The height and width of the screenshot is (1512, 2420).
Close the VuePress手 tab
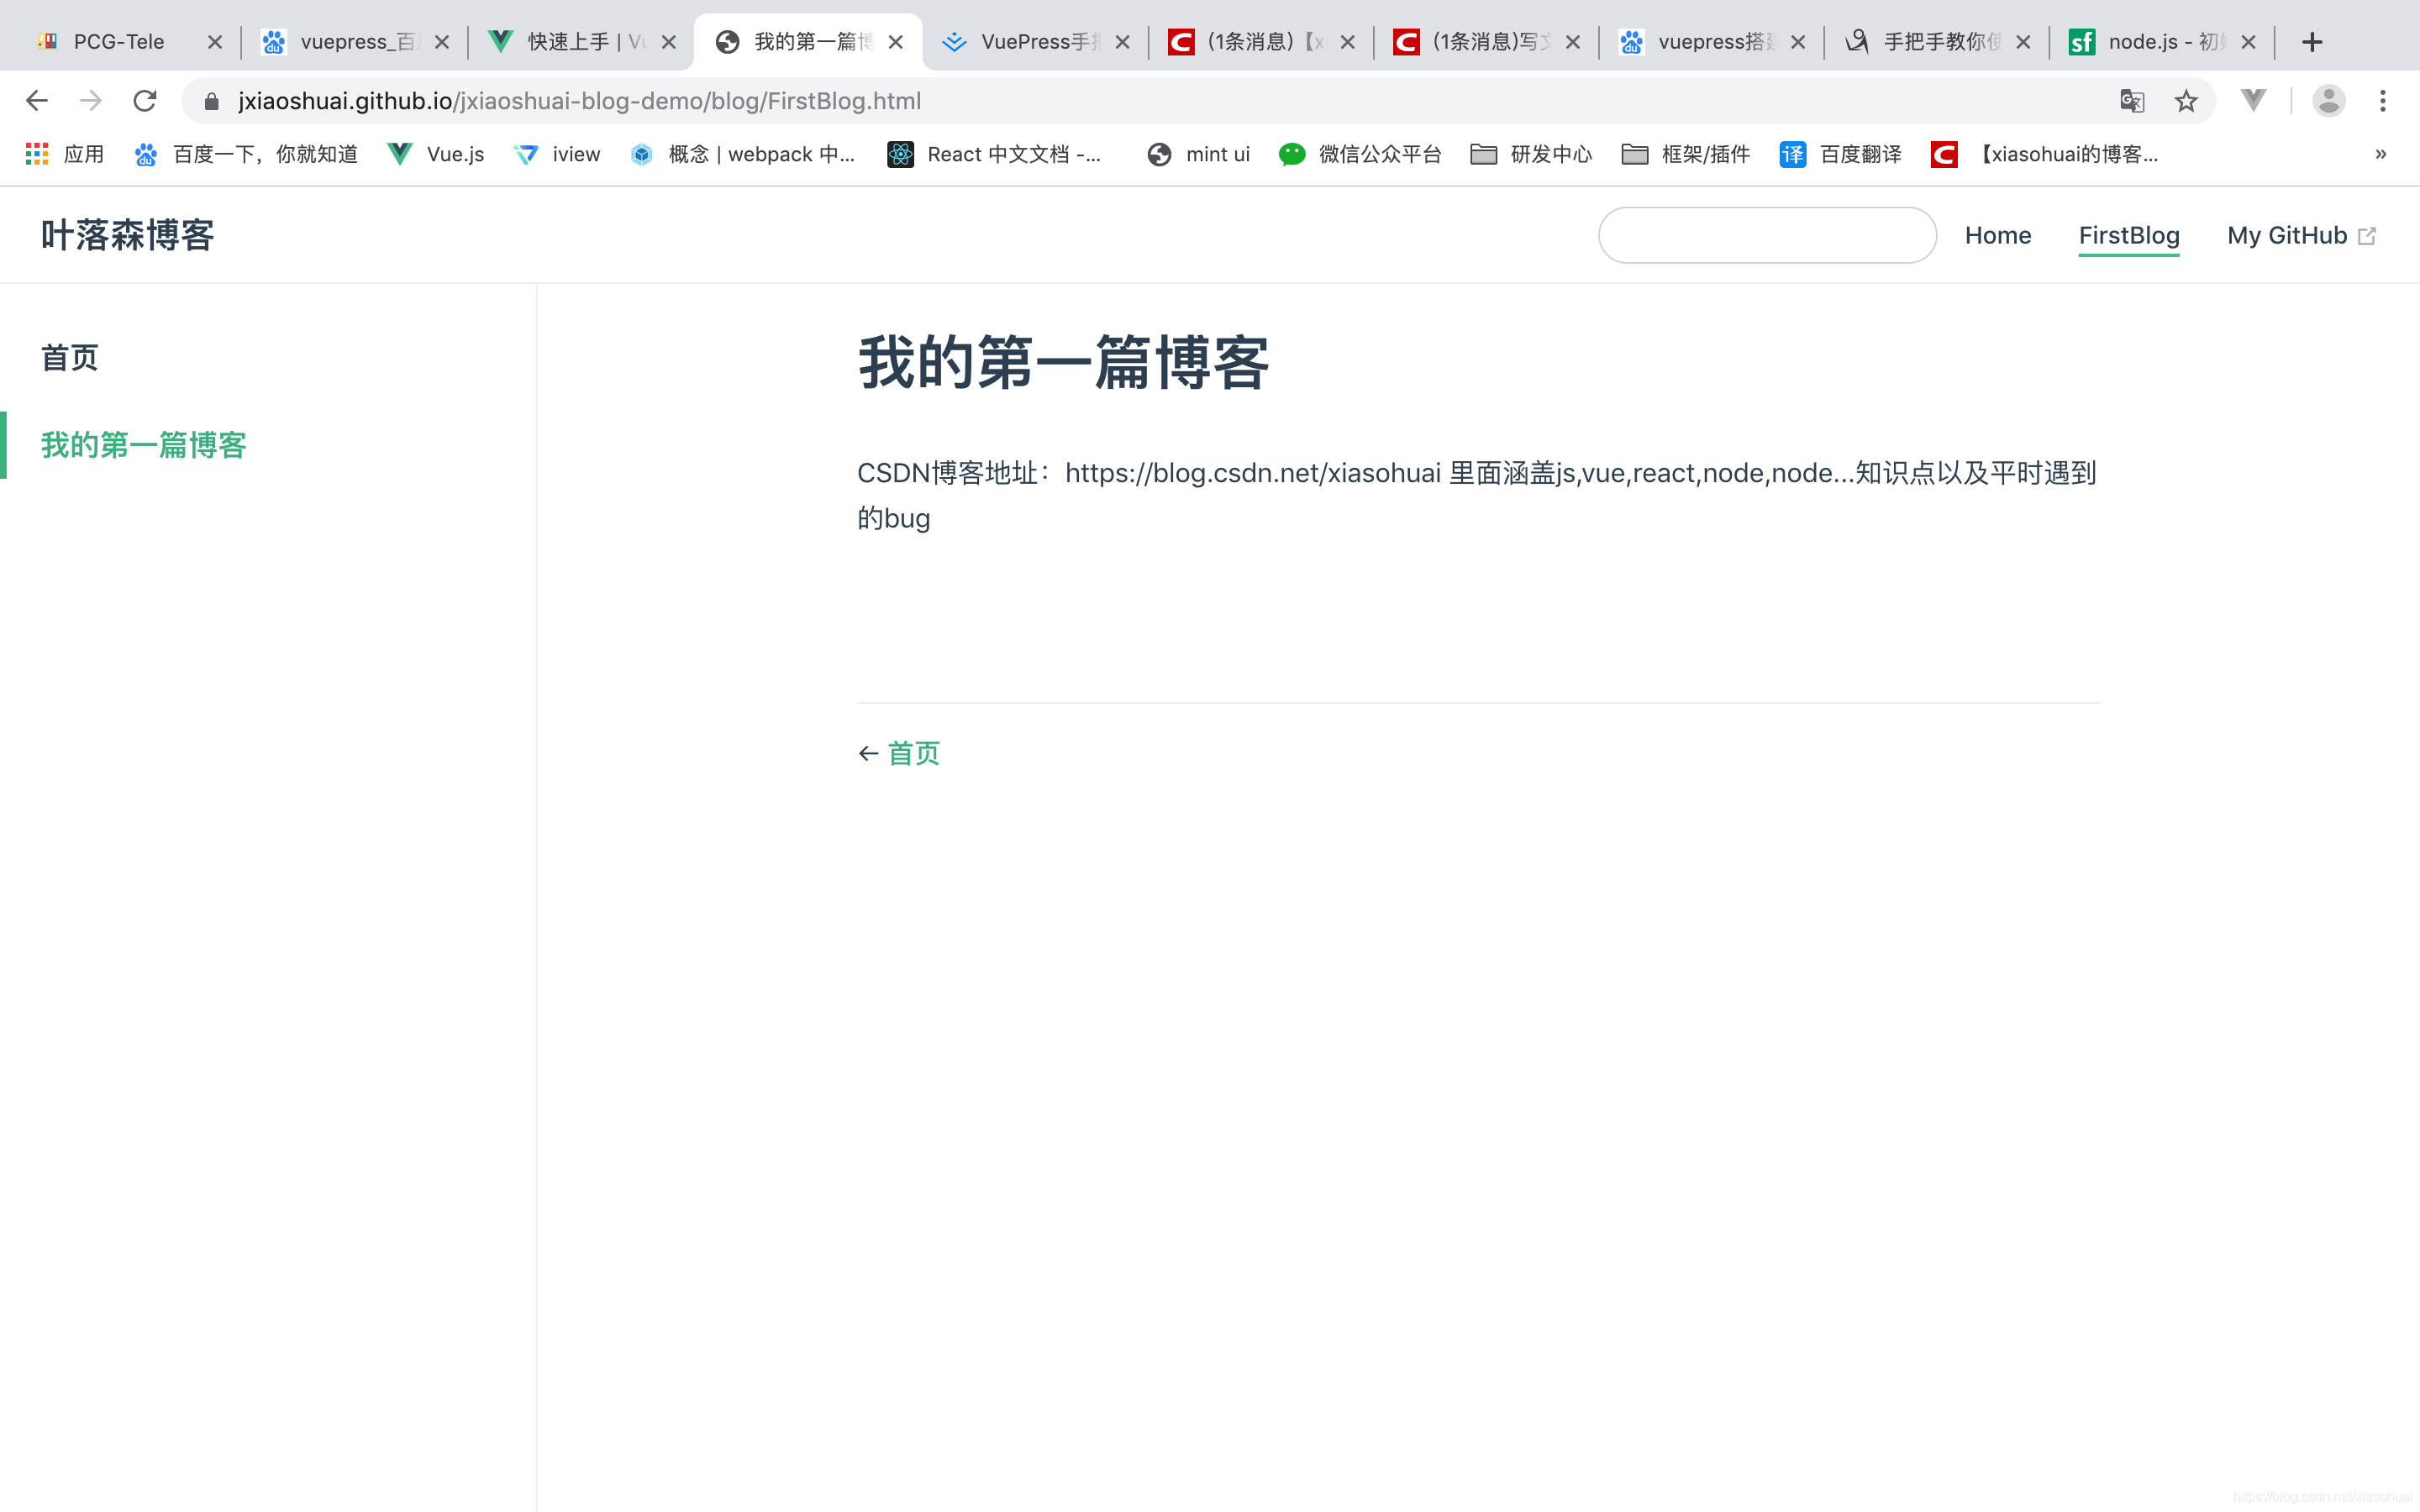1122,42
